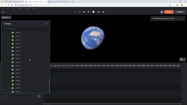Image resolution: width=187 pixels, height=105 pixels.
Task: Open the Chrome profile avatar
Action: [x=182, y=5]
